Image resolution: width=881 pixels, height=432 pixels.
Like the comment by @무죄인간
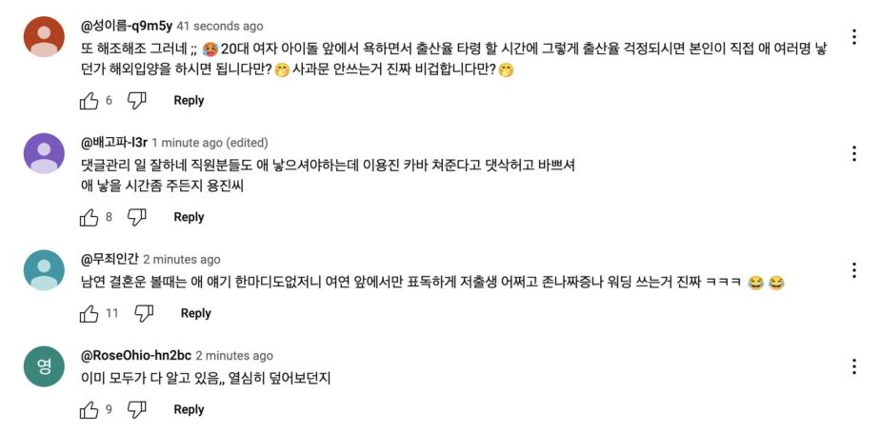pos(89,313)
